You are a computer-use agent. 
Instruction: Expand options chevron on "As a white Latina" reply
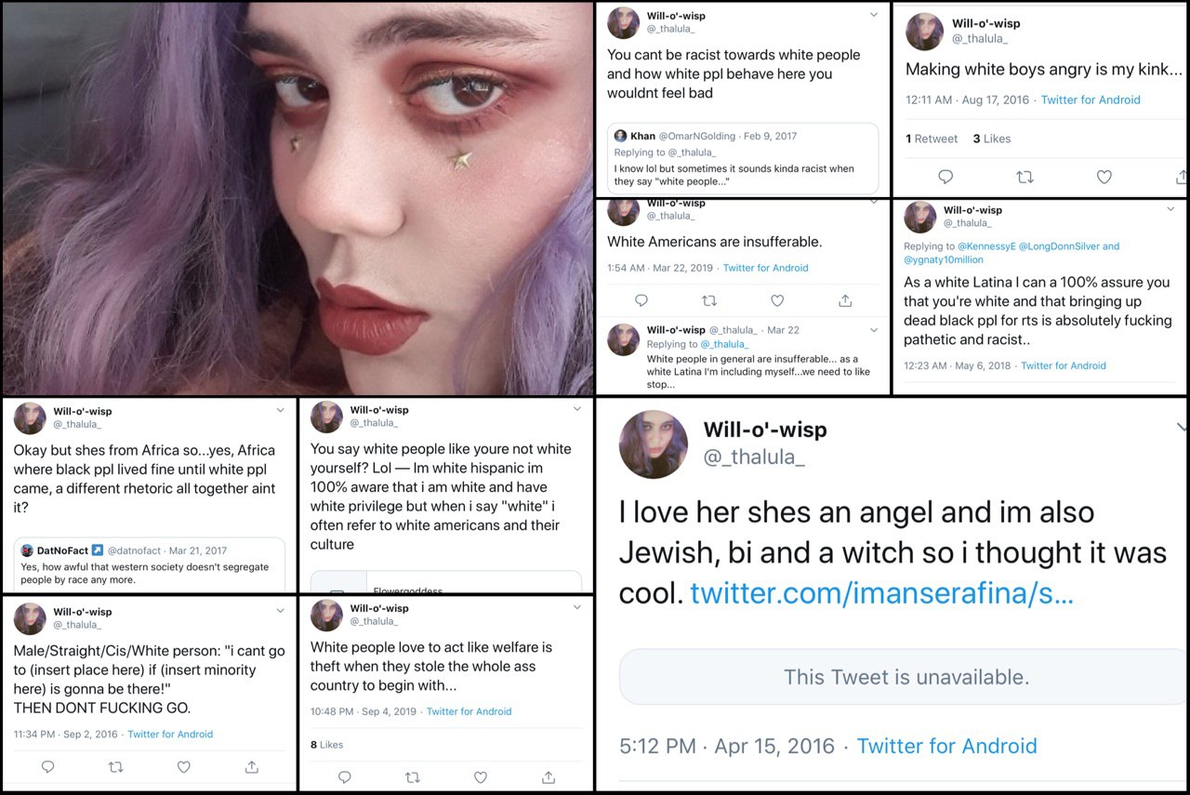(1170, 209)
